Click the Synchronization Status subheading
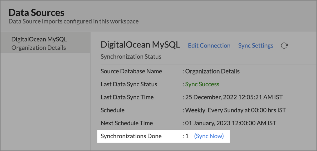 coord(131,56)
